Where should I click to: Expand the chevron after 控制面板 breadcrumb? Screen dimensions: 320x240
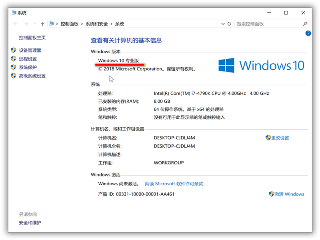pos(82,24)
